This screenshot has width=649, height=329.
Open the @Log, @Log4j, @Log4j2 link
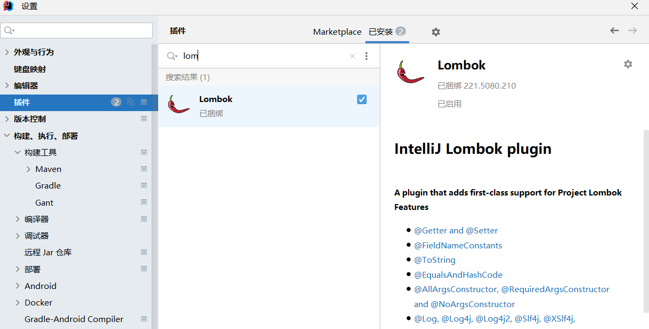click(495, 319)
